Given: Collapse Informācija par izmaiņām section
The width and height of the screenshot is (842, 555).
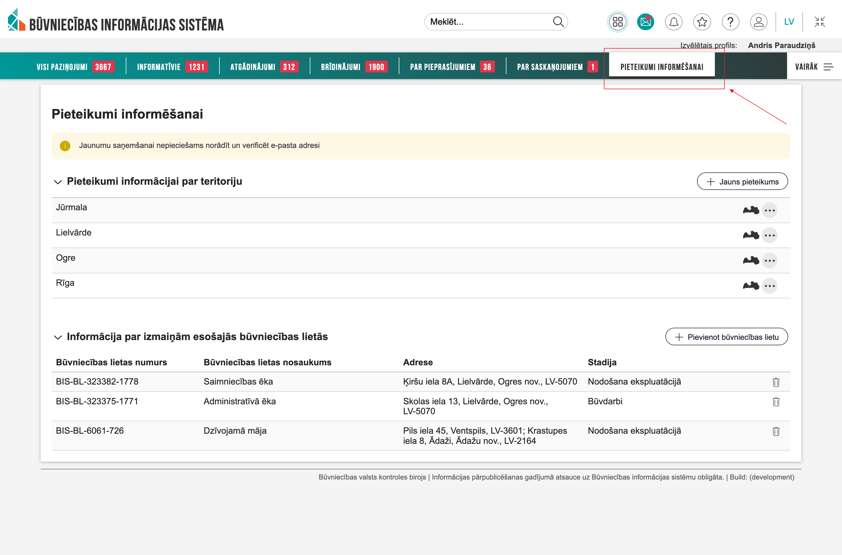Looking at the screenshot, I should coord(58,337).
